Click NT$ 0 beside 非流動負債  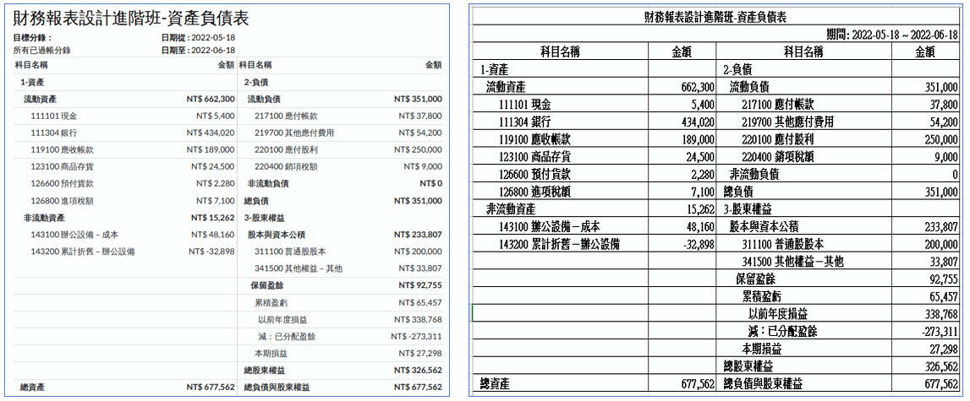click(x=430, y=183)
